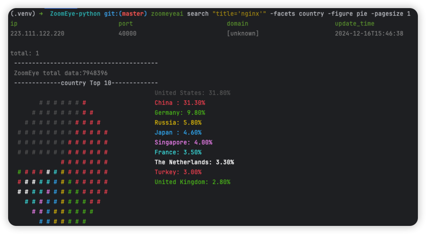The width and height of the screenshot is (426, 234).
Task: Click The Netherlands: 3.30% legend entry
Action: (194, 162)
